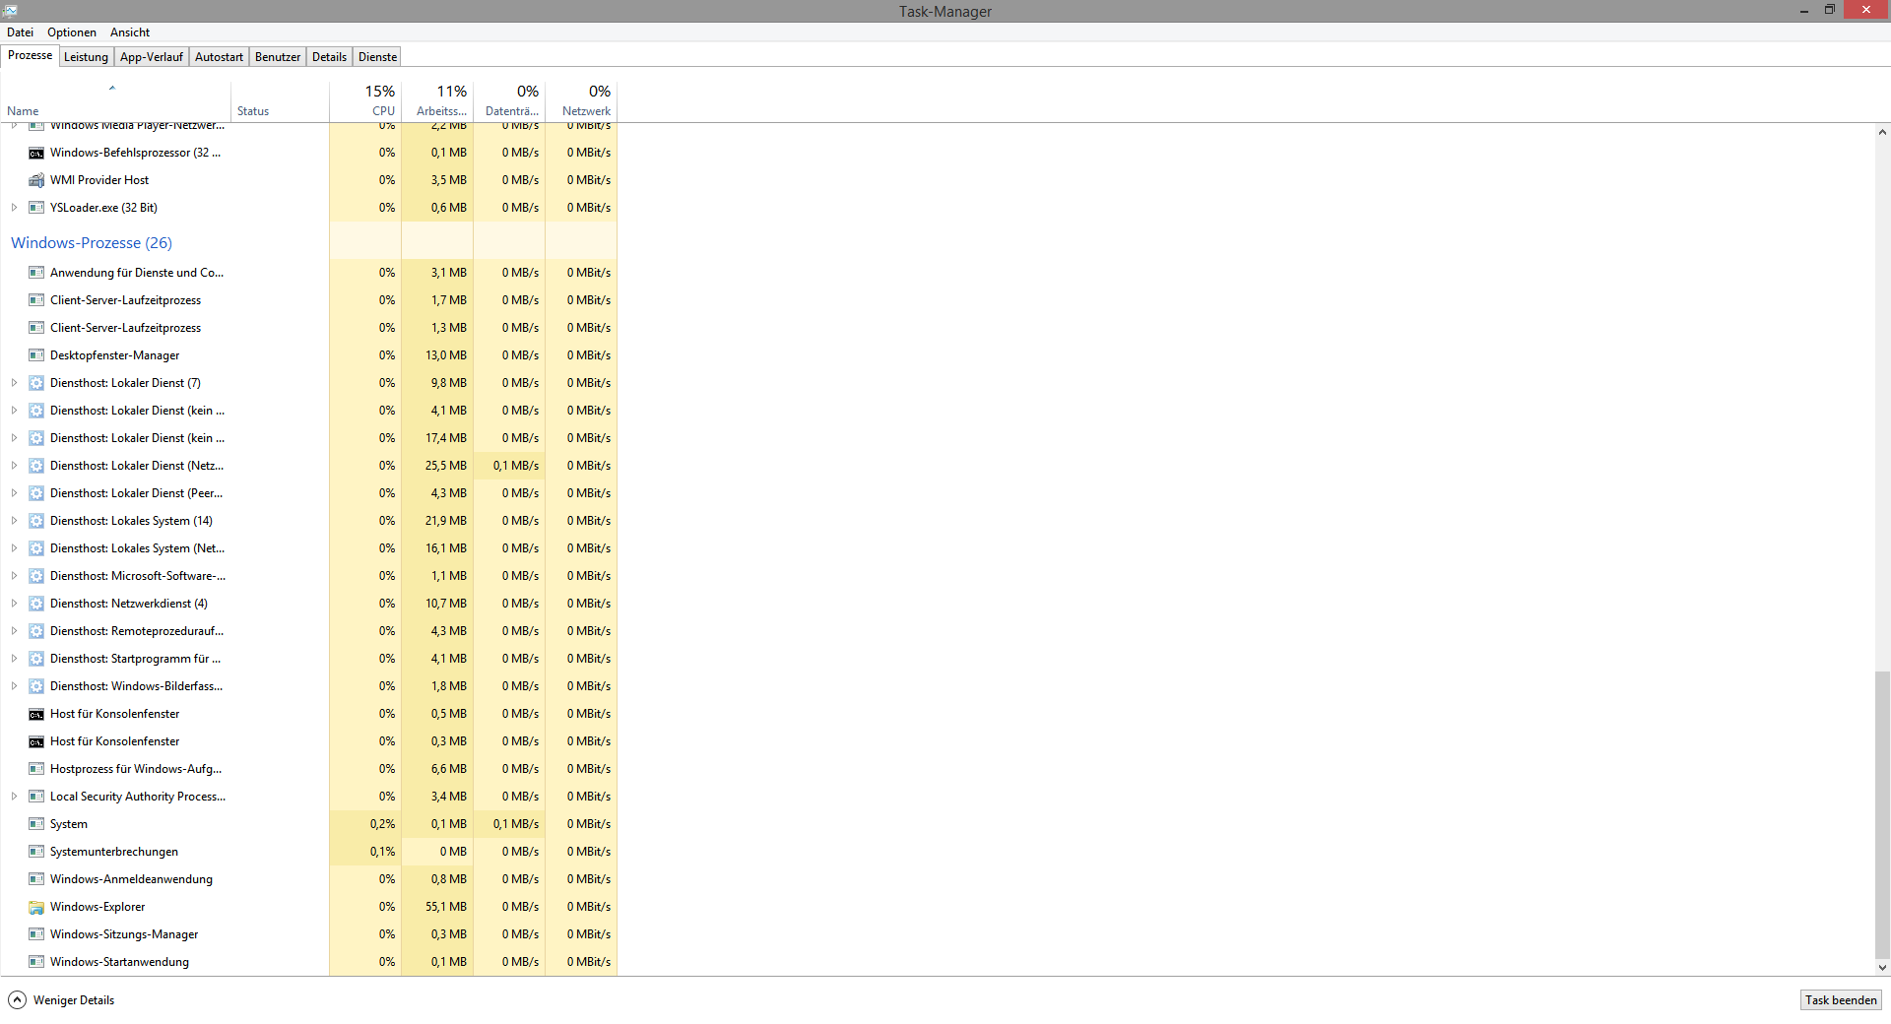Switch to the Benutzer tab
Image resolution: width=1891 pixels, height=1024 pixels.
pyautogui.click(x=278, y=57)
